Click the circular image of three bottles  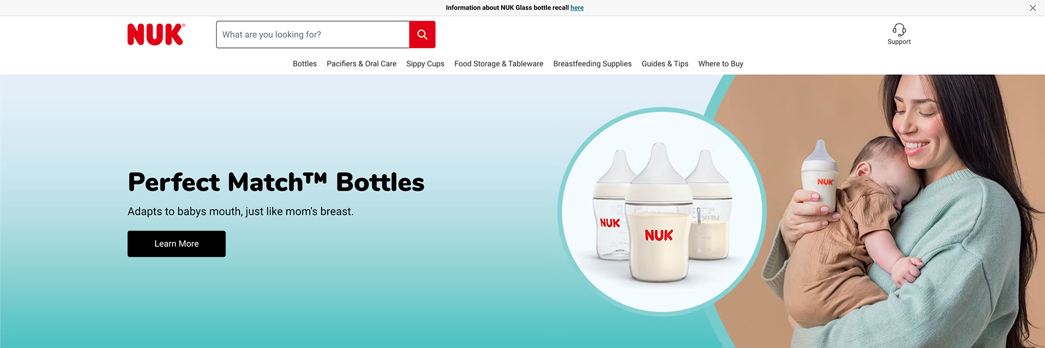tap(662, 210)
